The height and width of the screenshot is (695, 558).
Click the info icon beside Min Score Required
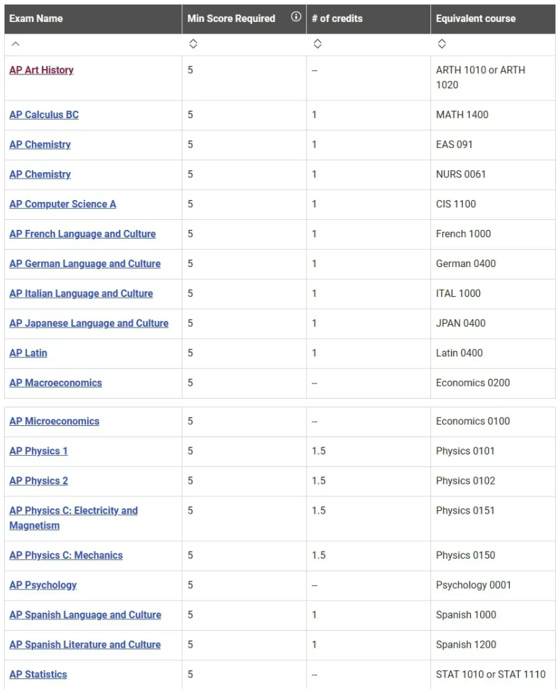[x=296, y=17]
